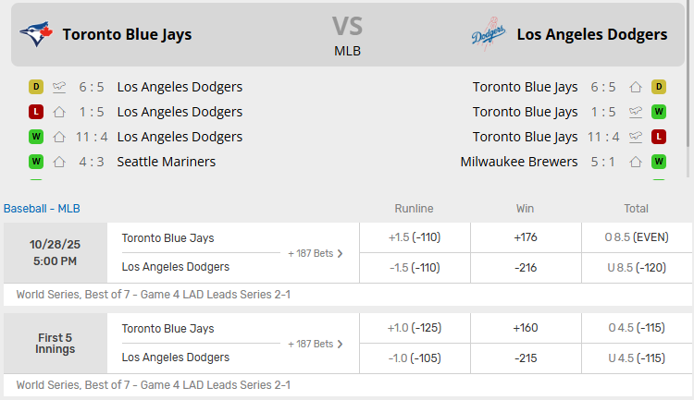694x400 pixels.
Task: Click the red L badge beside Toronto Blue Jays 11:4
Action: coord(659,137)
